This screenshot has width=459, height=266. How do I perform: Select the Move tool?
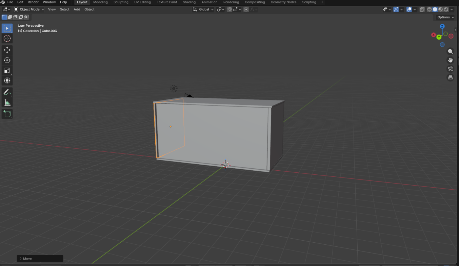(7, 50)
